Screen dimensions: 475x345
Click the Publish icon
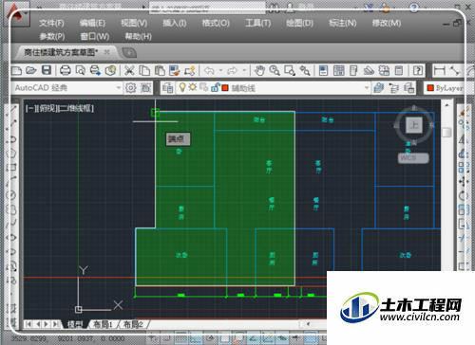95,70
